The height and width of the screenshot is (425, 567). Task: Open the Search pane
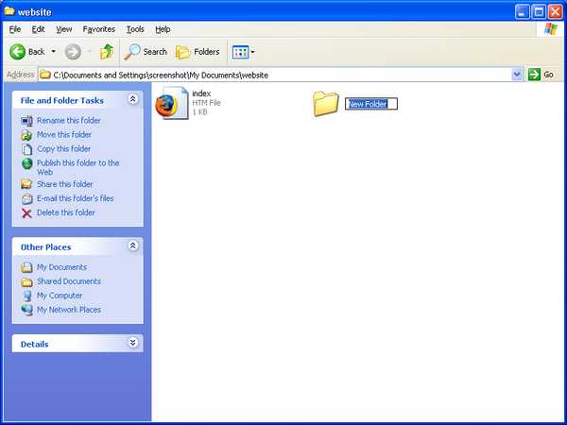(146, 52)
